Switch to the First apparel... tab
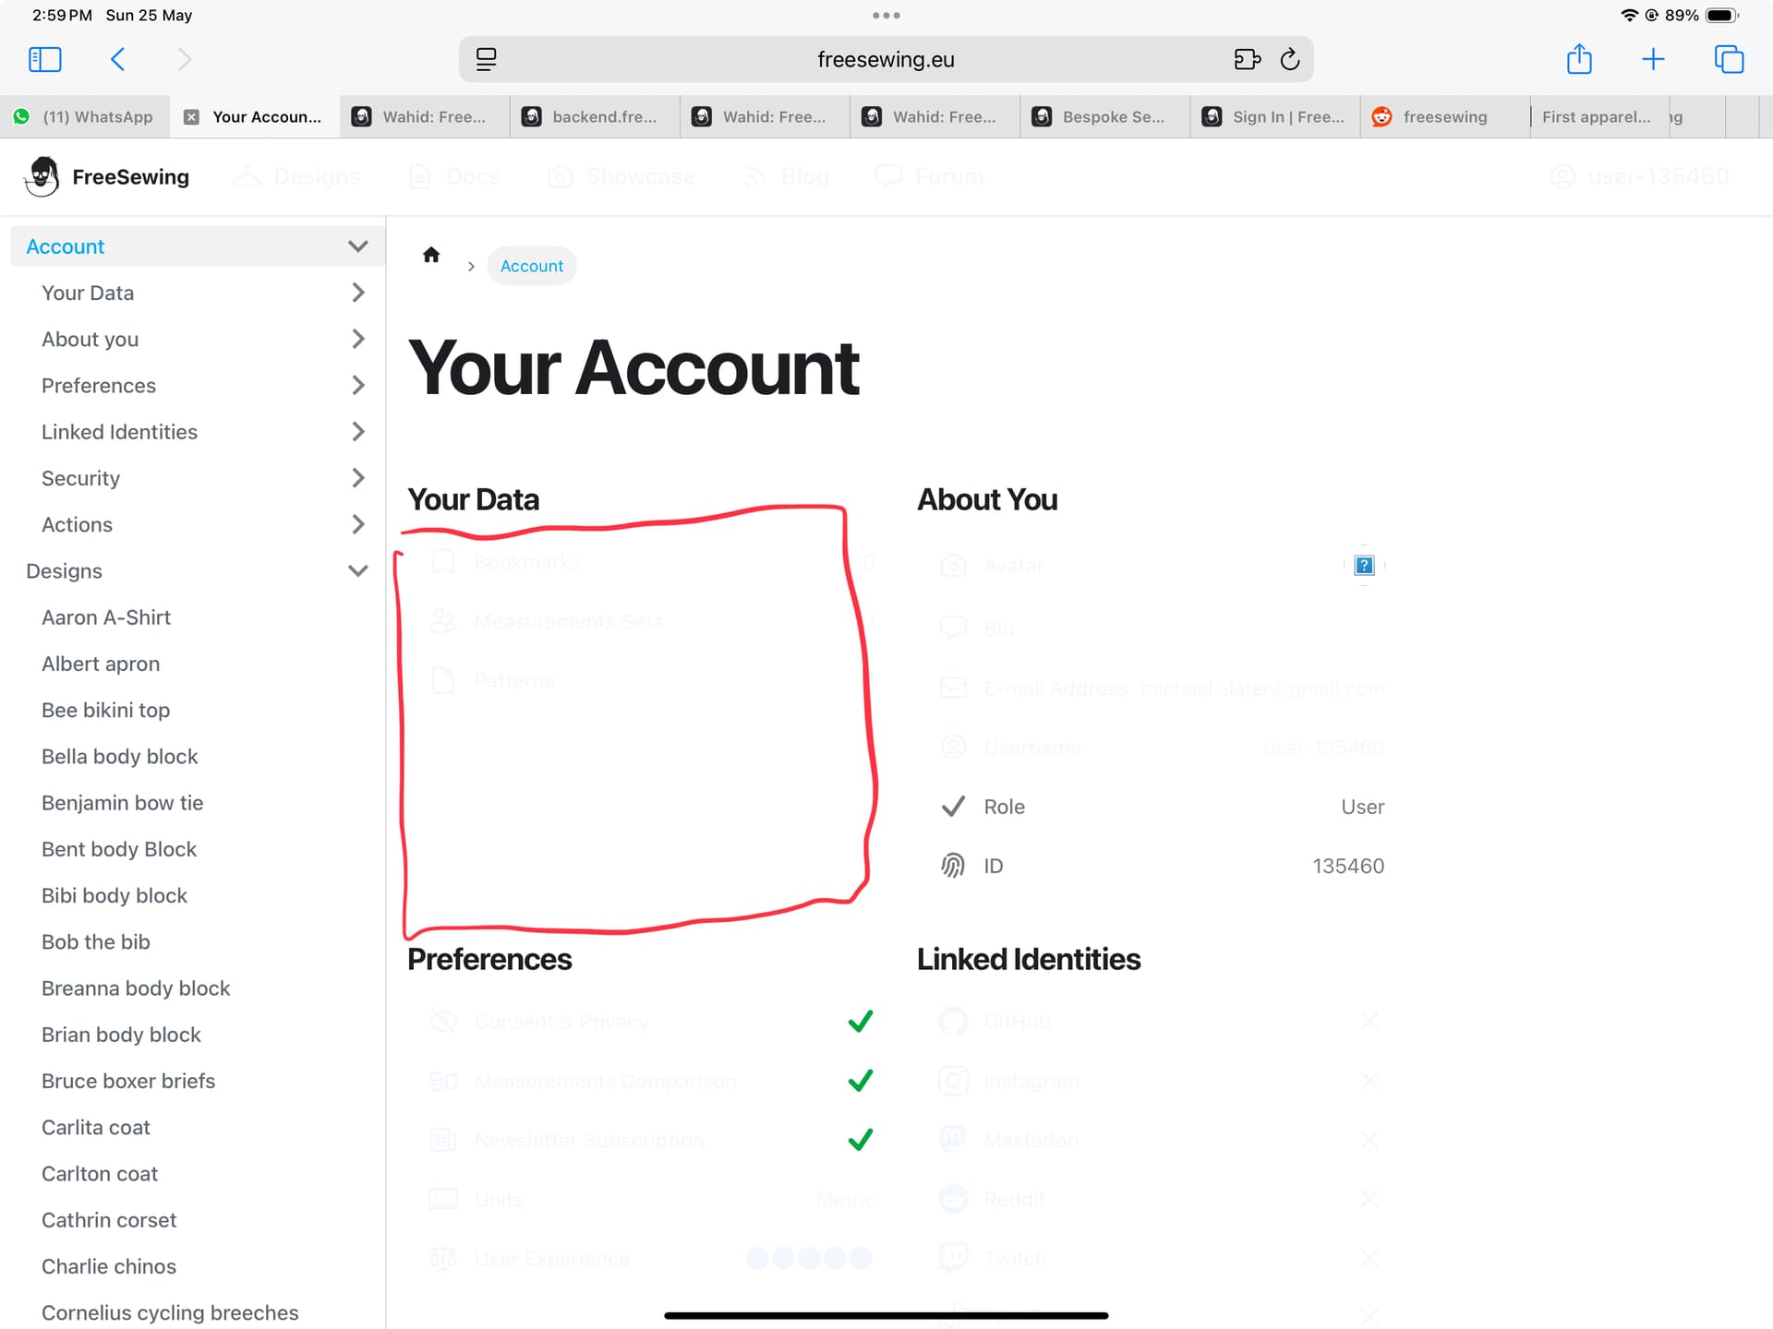 (x=1598, y=117)
